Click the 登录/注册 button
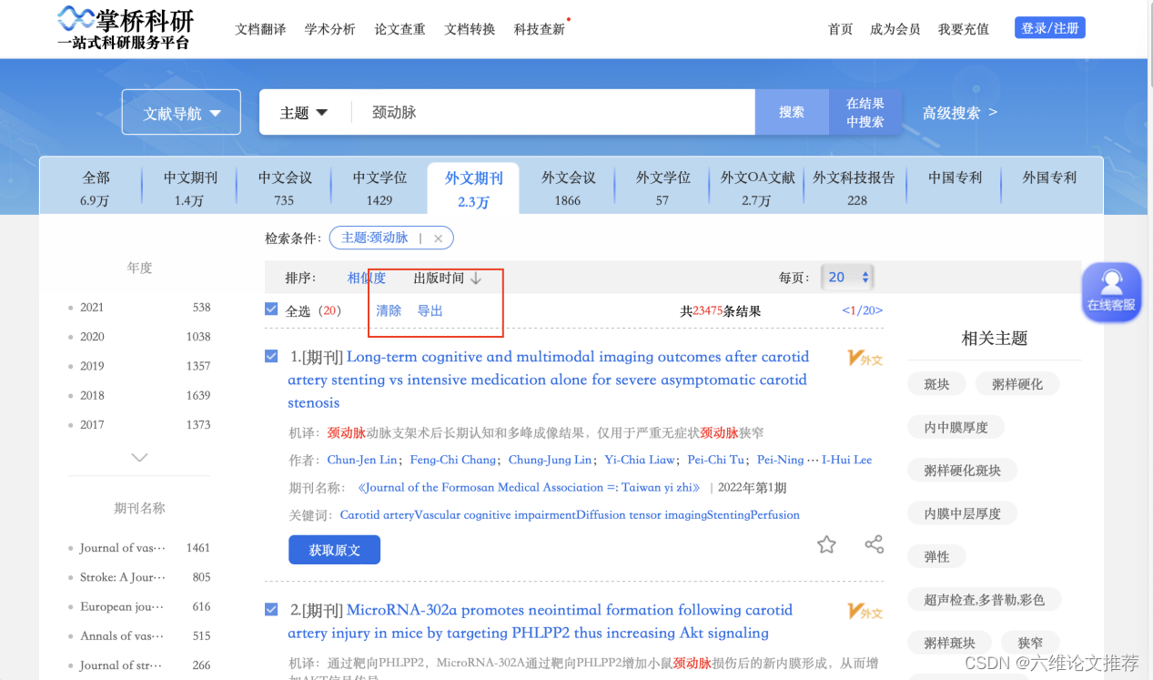Image resolution: width=1153 pixels, height=680 pixels. (x=1050, y=28)
